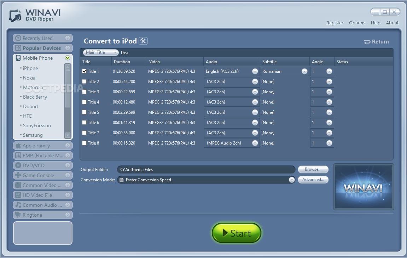This screenshot has height=258, width=407.
Task: Click the Common Audio music note icon
Action: pyautogui.click(x=18, y=205)
